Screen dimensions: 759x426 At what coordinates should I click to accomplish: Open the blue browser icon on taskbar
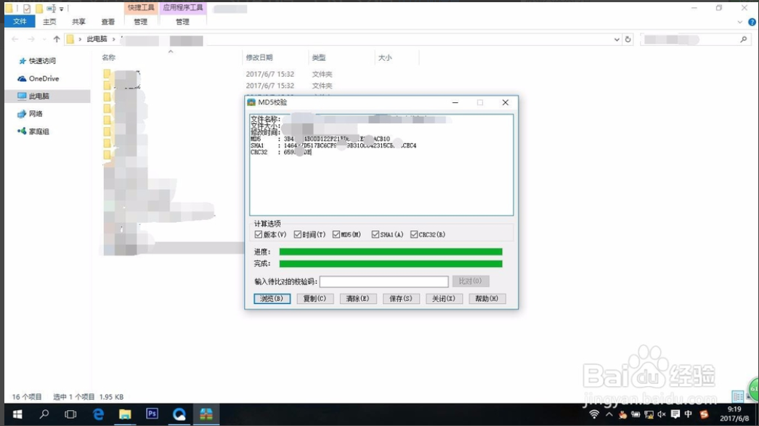tap(179, 414)
